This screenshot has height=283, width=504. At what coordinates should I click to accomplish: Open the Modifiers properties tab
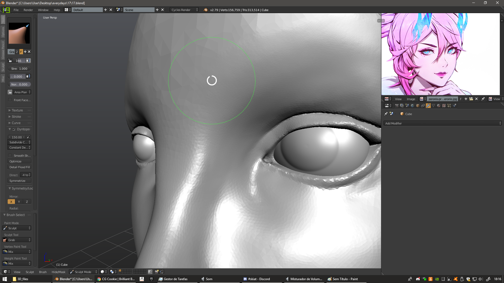[428, 106]
